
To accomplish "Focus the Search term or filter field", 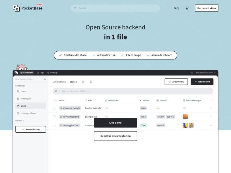I will (133, 91).
